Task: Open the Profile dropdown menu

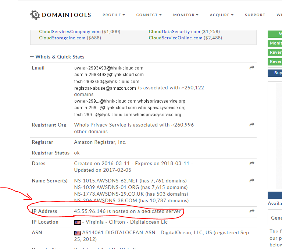Action: pos(114,15)
